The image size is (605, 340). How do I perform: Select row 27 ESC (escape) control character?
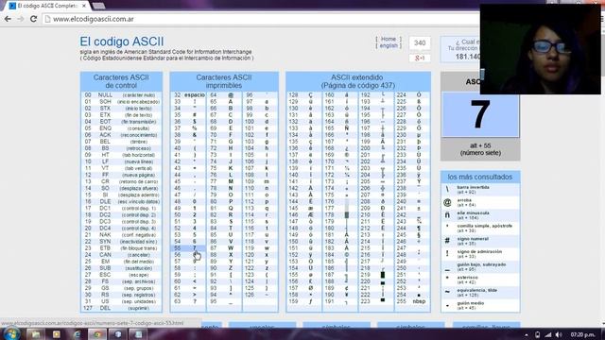pos(122,275)
